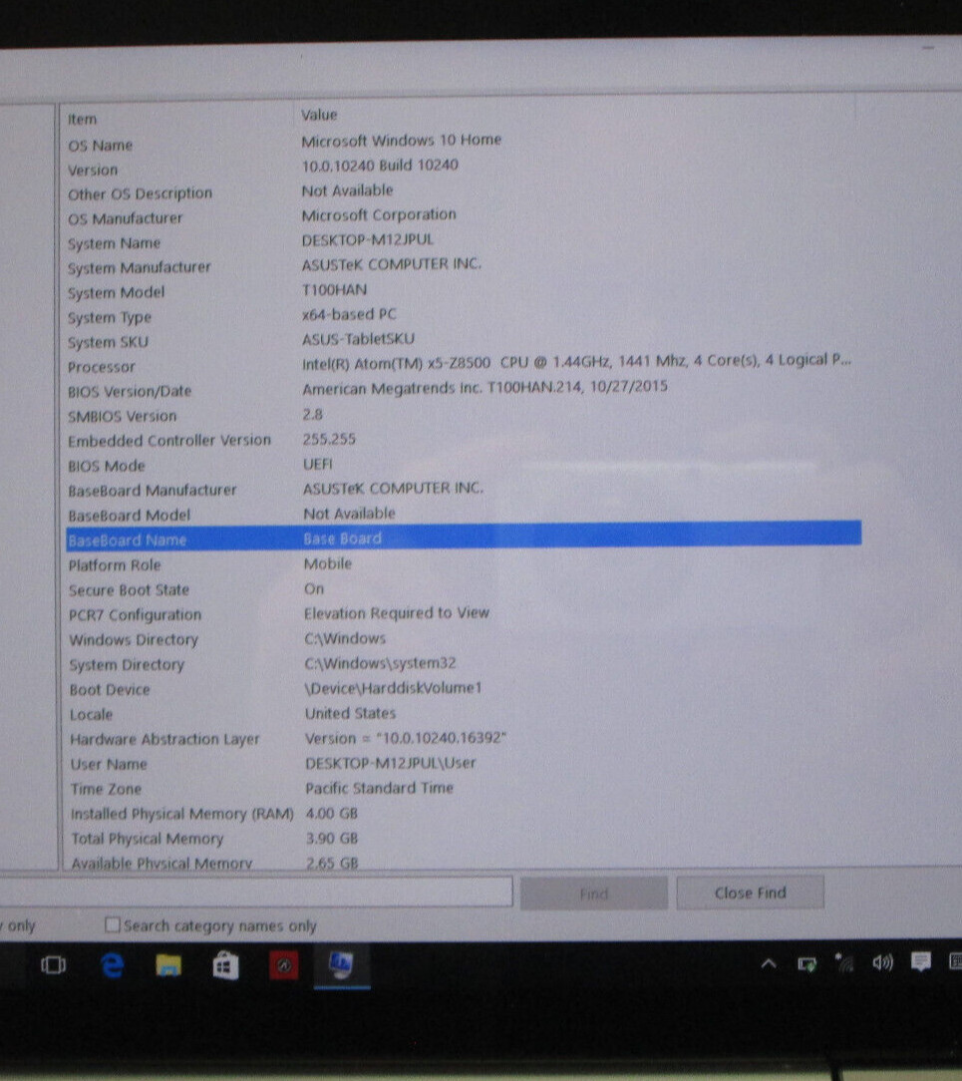Select the BaseBoard Manufacturer row
Screen dimensions: 962x1081
462,490
